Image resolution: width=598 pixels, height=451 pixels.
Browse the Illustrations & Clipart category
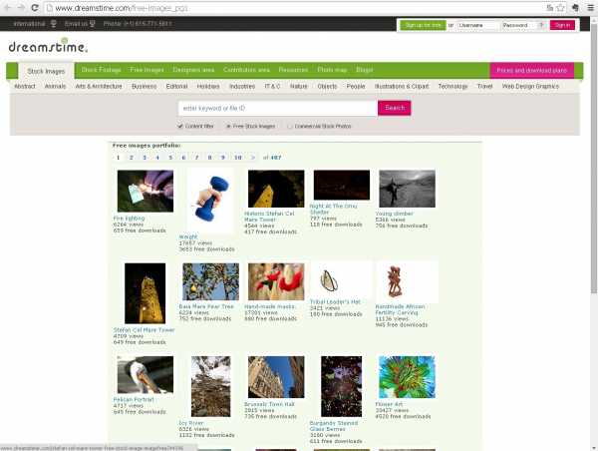point(402,86)
